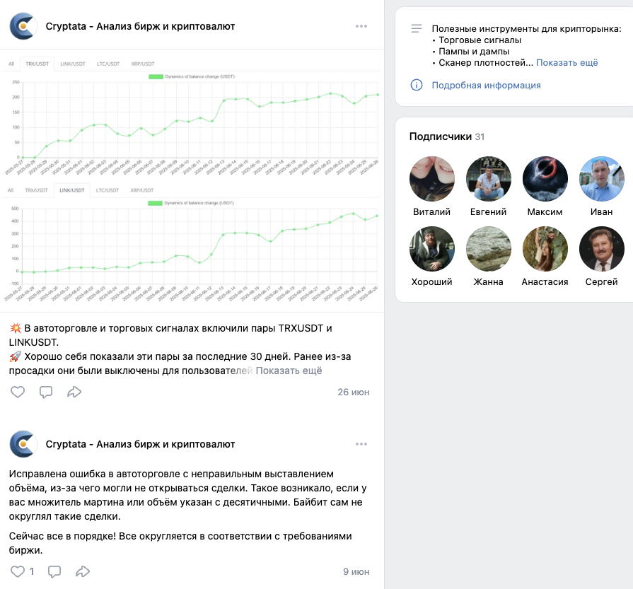
Task: Share the TRXUSDT pairs post
Action: tap(73, 392)
